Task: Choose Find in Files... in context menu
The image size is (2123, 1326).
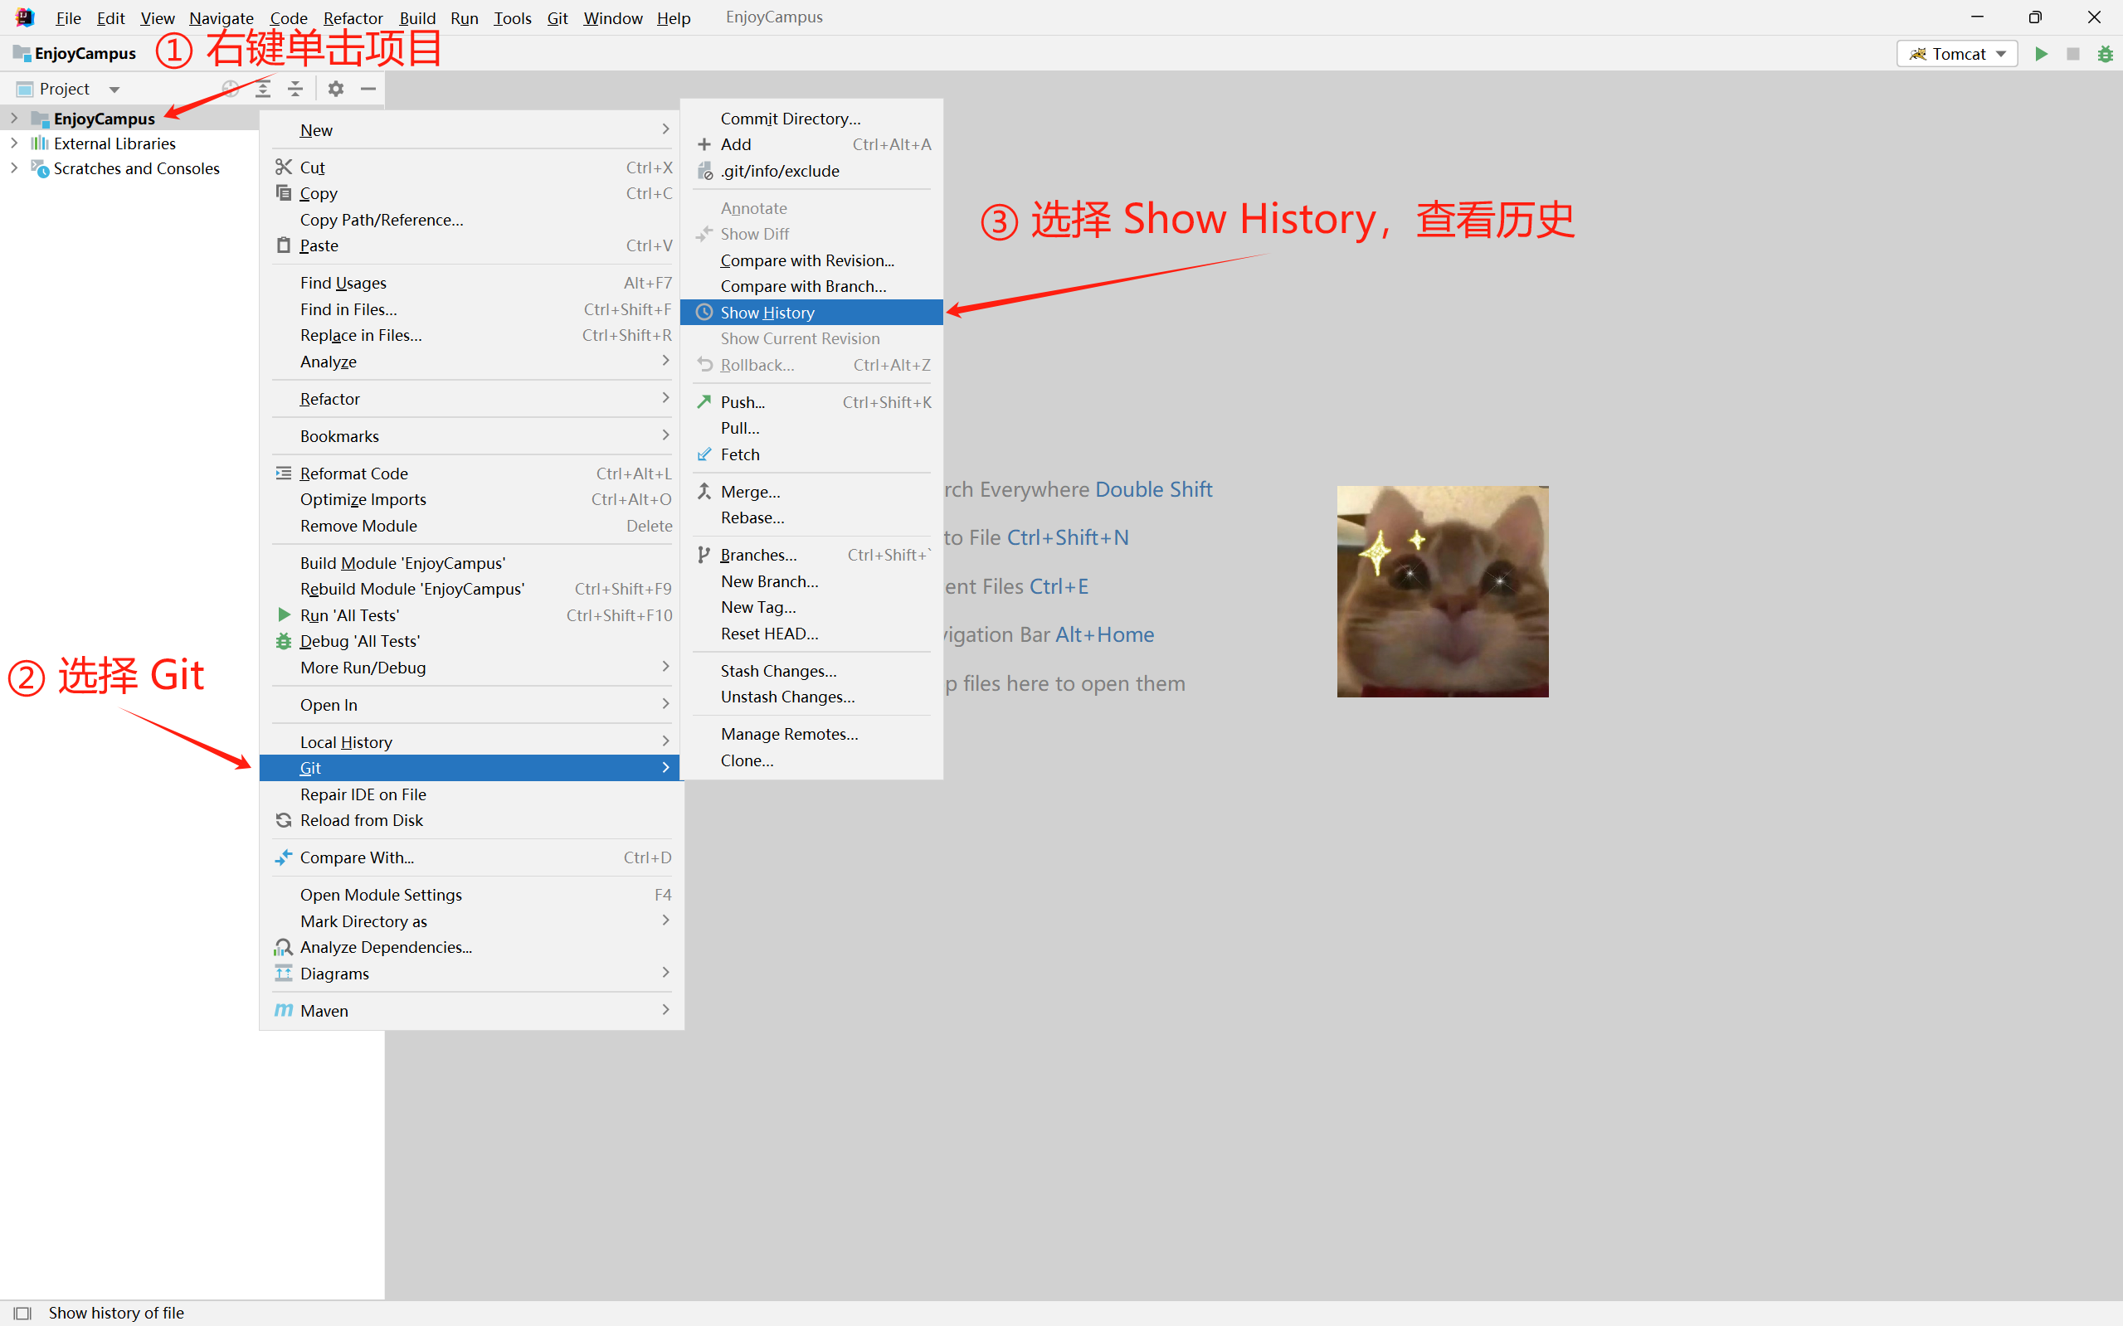Action: [x=472, y=308]
